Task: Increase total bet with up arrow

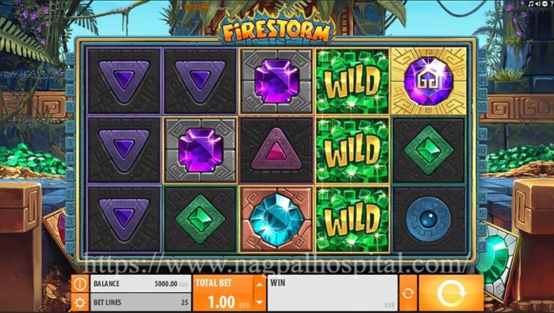Action: [x=259, y=285]
